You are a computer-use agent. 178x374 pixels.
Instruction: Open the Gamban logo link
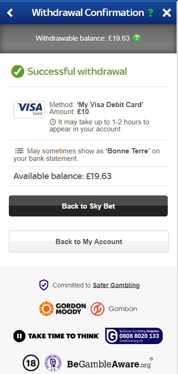114,309
